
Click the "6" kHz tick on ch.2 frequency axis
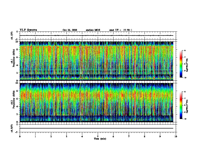[17, 99]
